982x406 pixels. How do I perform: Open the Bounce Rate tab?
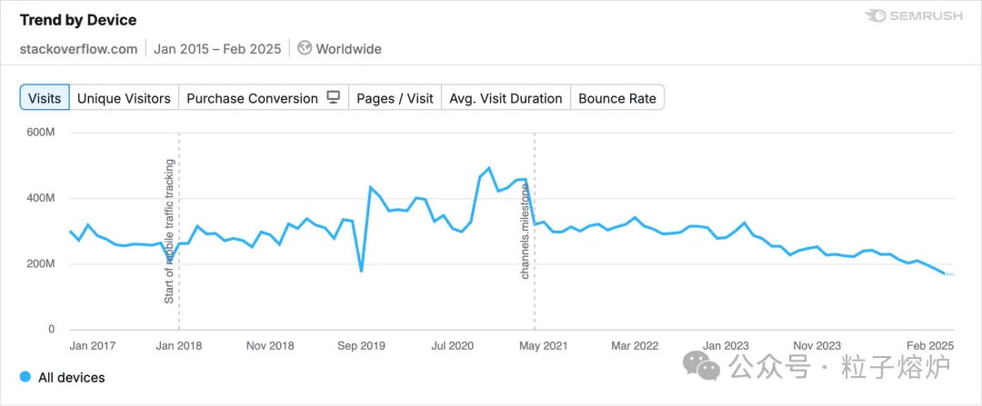coord(617,98)
